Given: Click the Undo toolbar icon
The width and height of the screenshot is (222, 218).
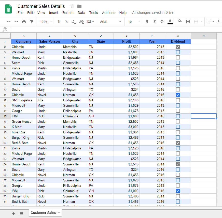Looking at the screenshot, I should pyautogui.click(x=8, y=22).
